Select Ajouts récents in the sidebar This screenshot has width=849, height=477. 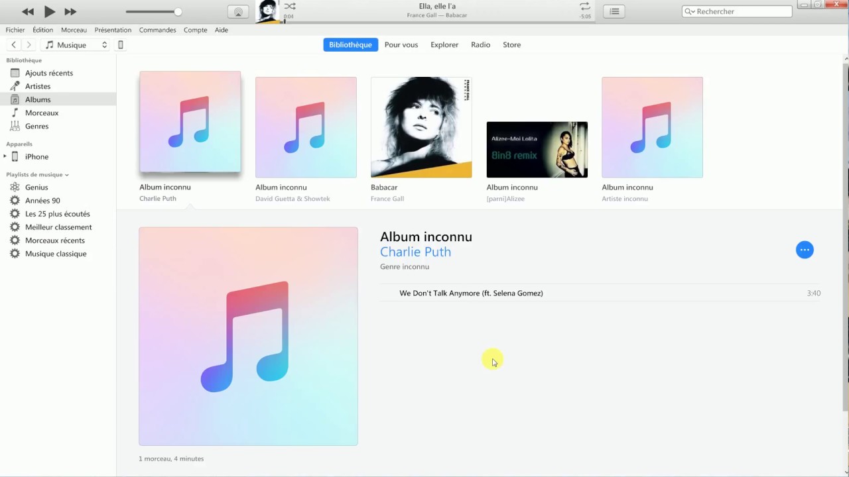(58, 73)
